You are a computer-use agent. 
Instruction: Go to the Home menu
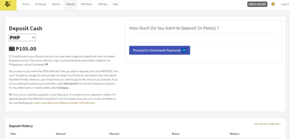(x=26, y=4)
